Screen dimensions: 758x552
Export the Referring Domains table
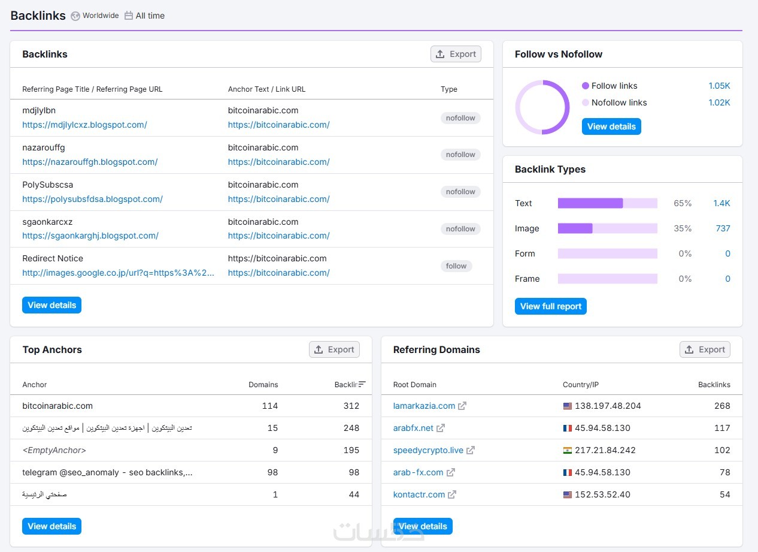[x=705, y=349]
